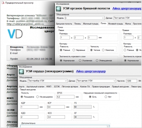This screenshot has height=128, width=142.
Task: Switch to the Аортальный клапан tab
Action: [x=35, y=87]
